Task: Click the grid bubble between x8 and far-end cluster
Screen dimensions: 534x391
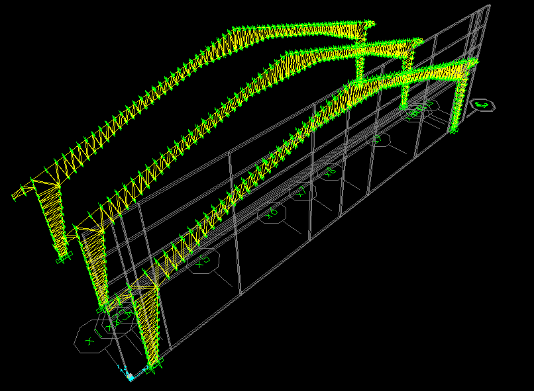Action: tap(378, 139)
